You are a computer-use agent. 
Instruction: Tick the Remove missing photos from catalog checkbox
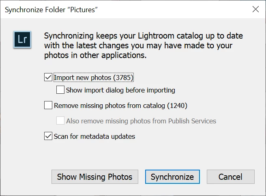48,106
